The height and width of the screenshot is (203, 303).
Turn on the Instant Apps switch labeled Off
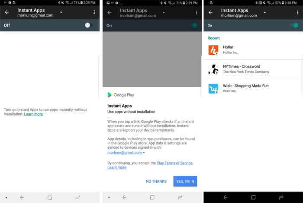(89, 25)
